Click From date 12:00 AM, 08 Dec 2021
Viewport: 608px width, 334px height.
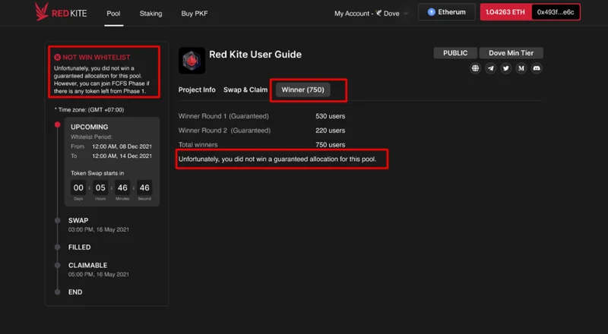point(122,147)
